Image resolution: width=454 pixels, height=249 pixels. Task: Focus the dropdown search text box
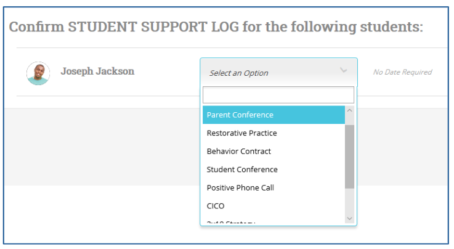tap(278, 95)
